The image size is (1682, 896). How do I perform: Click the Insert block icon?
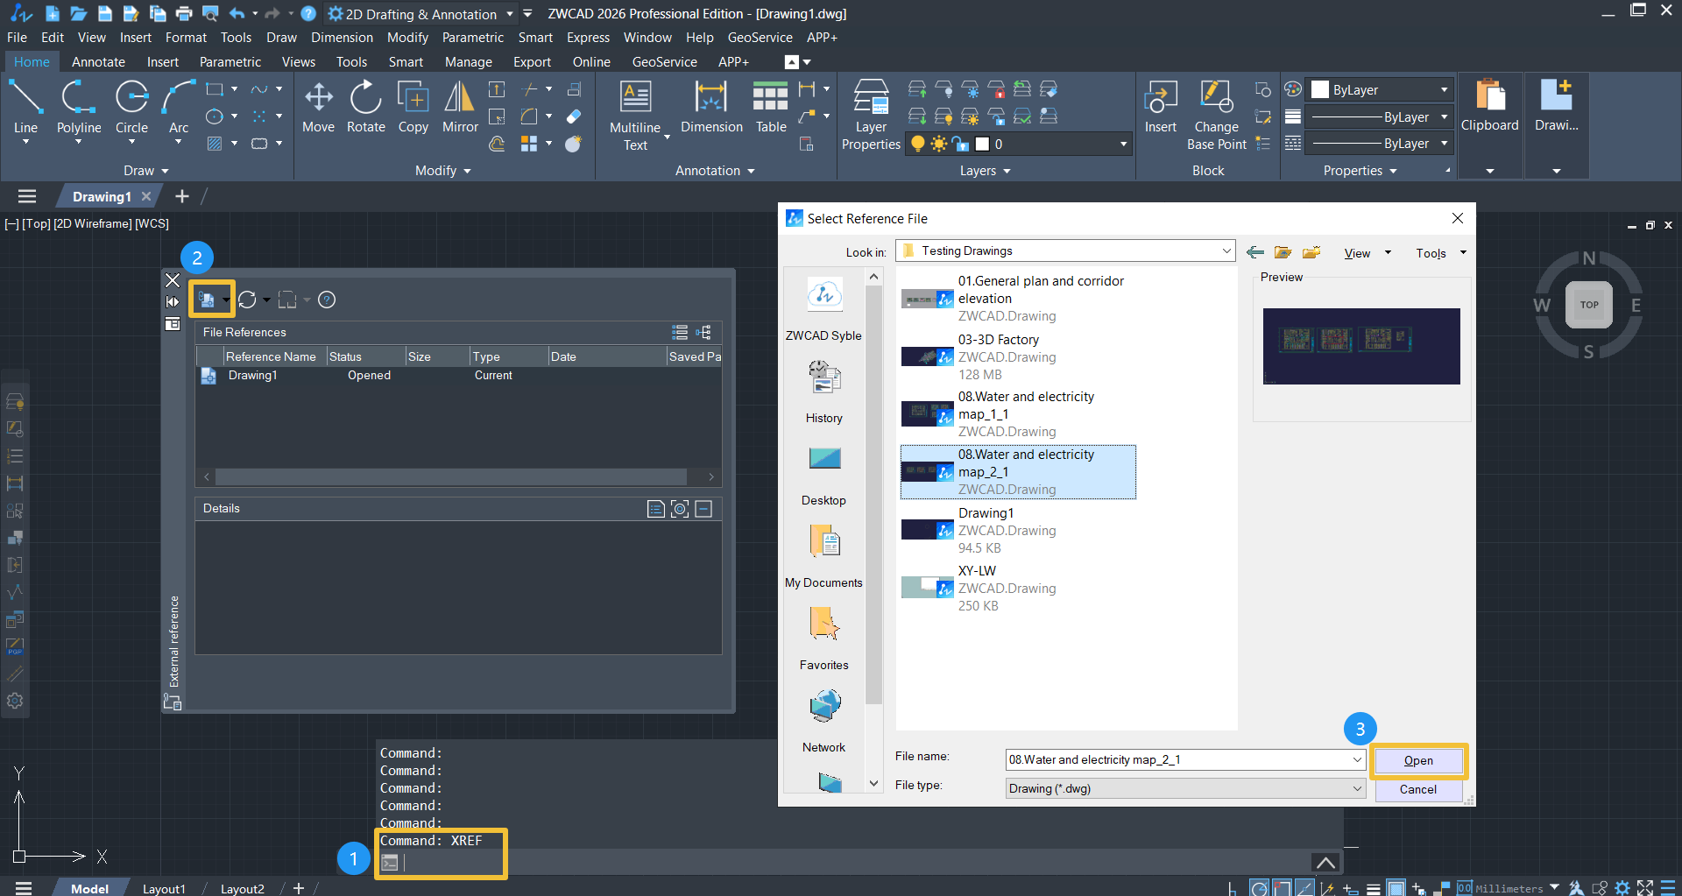coord(1161,107)
